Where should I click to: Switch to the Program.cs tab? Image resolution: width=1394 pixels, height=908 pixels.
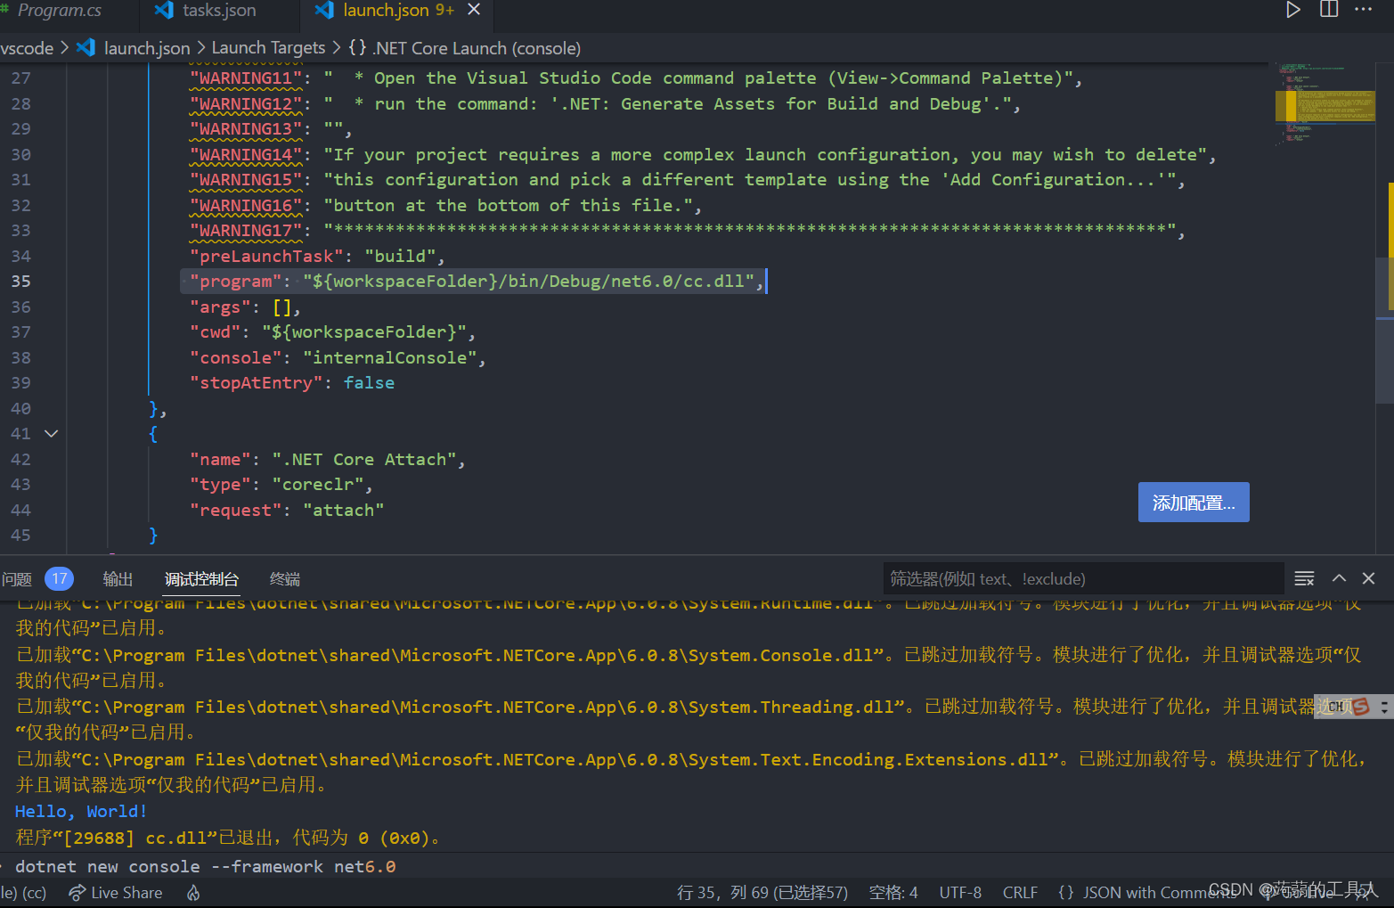click(x=59, y=11)
